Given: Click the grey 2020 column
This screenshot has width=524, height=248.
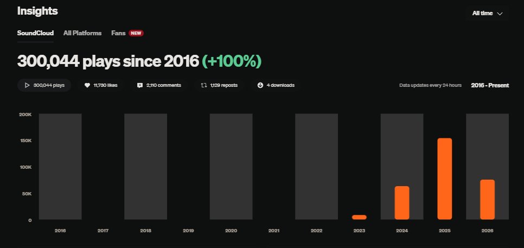Looking at the screenshot, I should pyautogui.click(x=231, y=167).
